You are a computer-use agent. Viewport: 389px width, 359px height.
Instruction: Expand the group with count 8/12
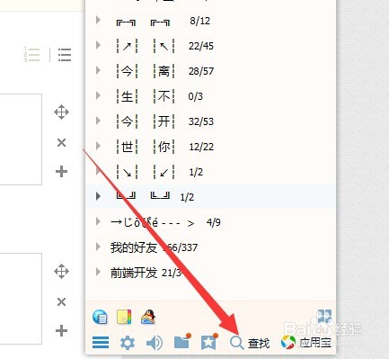point(98,20)
